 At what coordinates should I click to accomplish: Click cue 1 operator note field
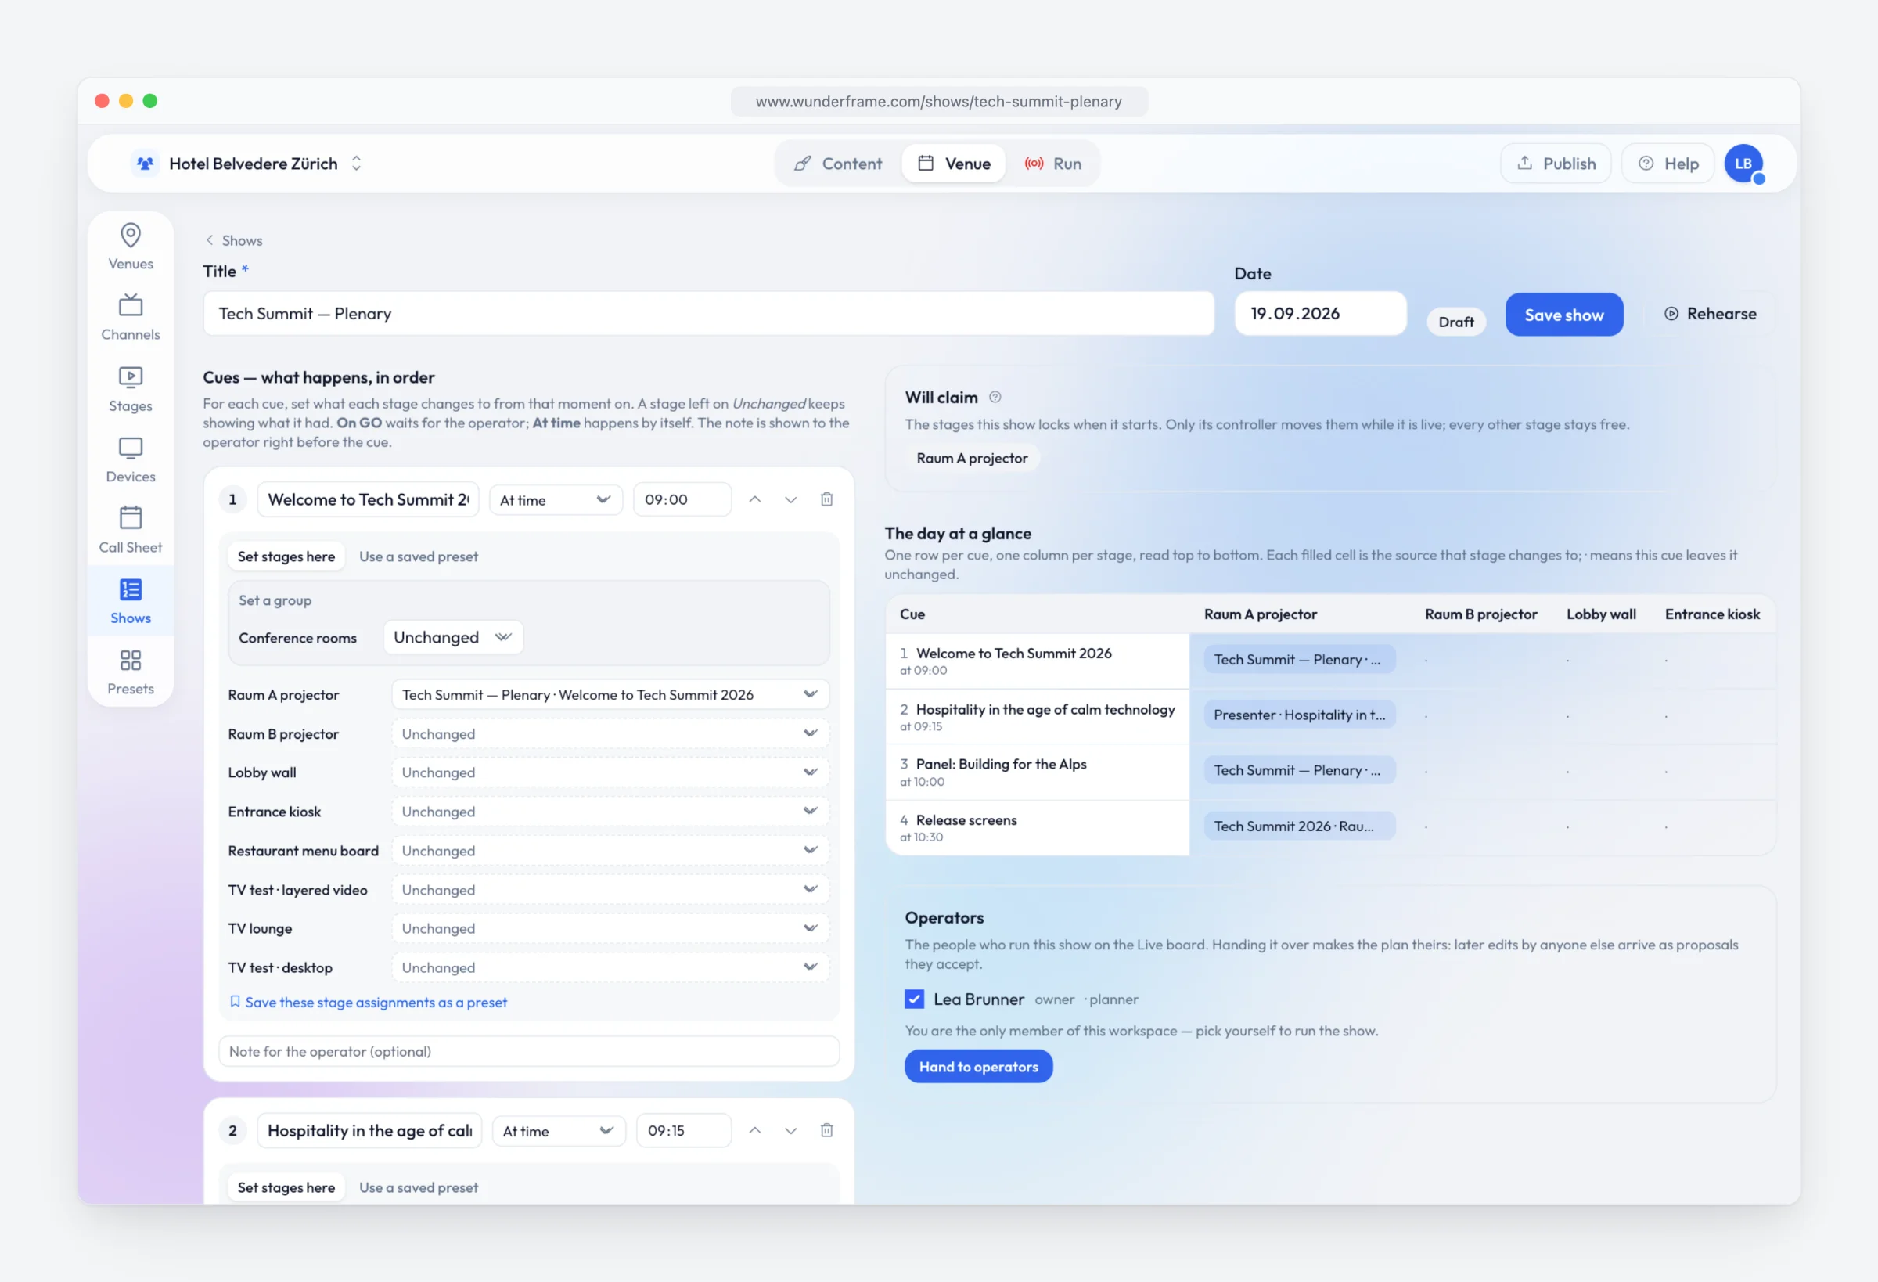click(x=528, y=1051)
